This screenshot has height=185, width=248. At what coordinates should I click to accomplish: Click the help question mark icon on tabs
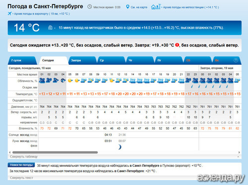point(236,60)
